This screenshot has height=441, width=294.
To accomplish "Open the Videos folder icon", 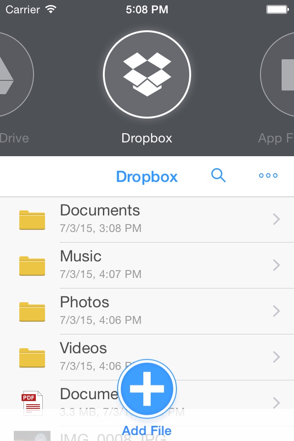I will pos(32,357).
